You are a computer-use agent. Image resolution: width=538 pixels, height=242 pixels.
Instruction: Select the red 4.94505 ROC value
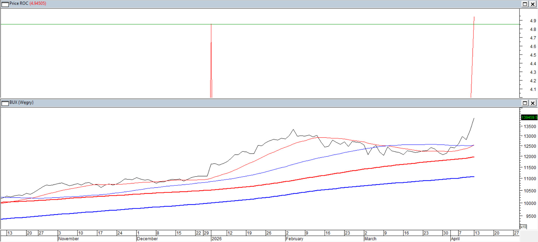click(x=38, y=3)
